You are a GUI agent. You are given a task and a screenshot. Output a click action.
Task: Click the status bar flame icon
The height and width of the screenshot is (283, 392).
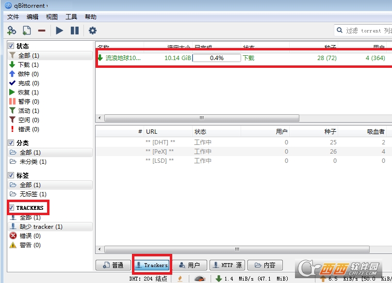pos(180,279)
